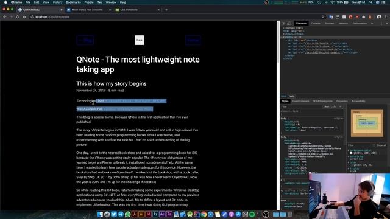The image size is (390, 219).
Task: Select the html breadcrumb in DevTools
Action: (283, 96)
